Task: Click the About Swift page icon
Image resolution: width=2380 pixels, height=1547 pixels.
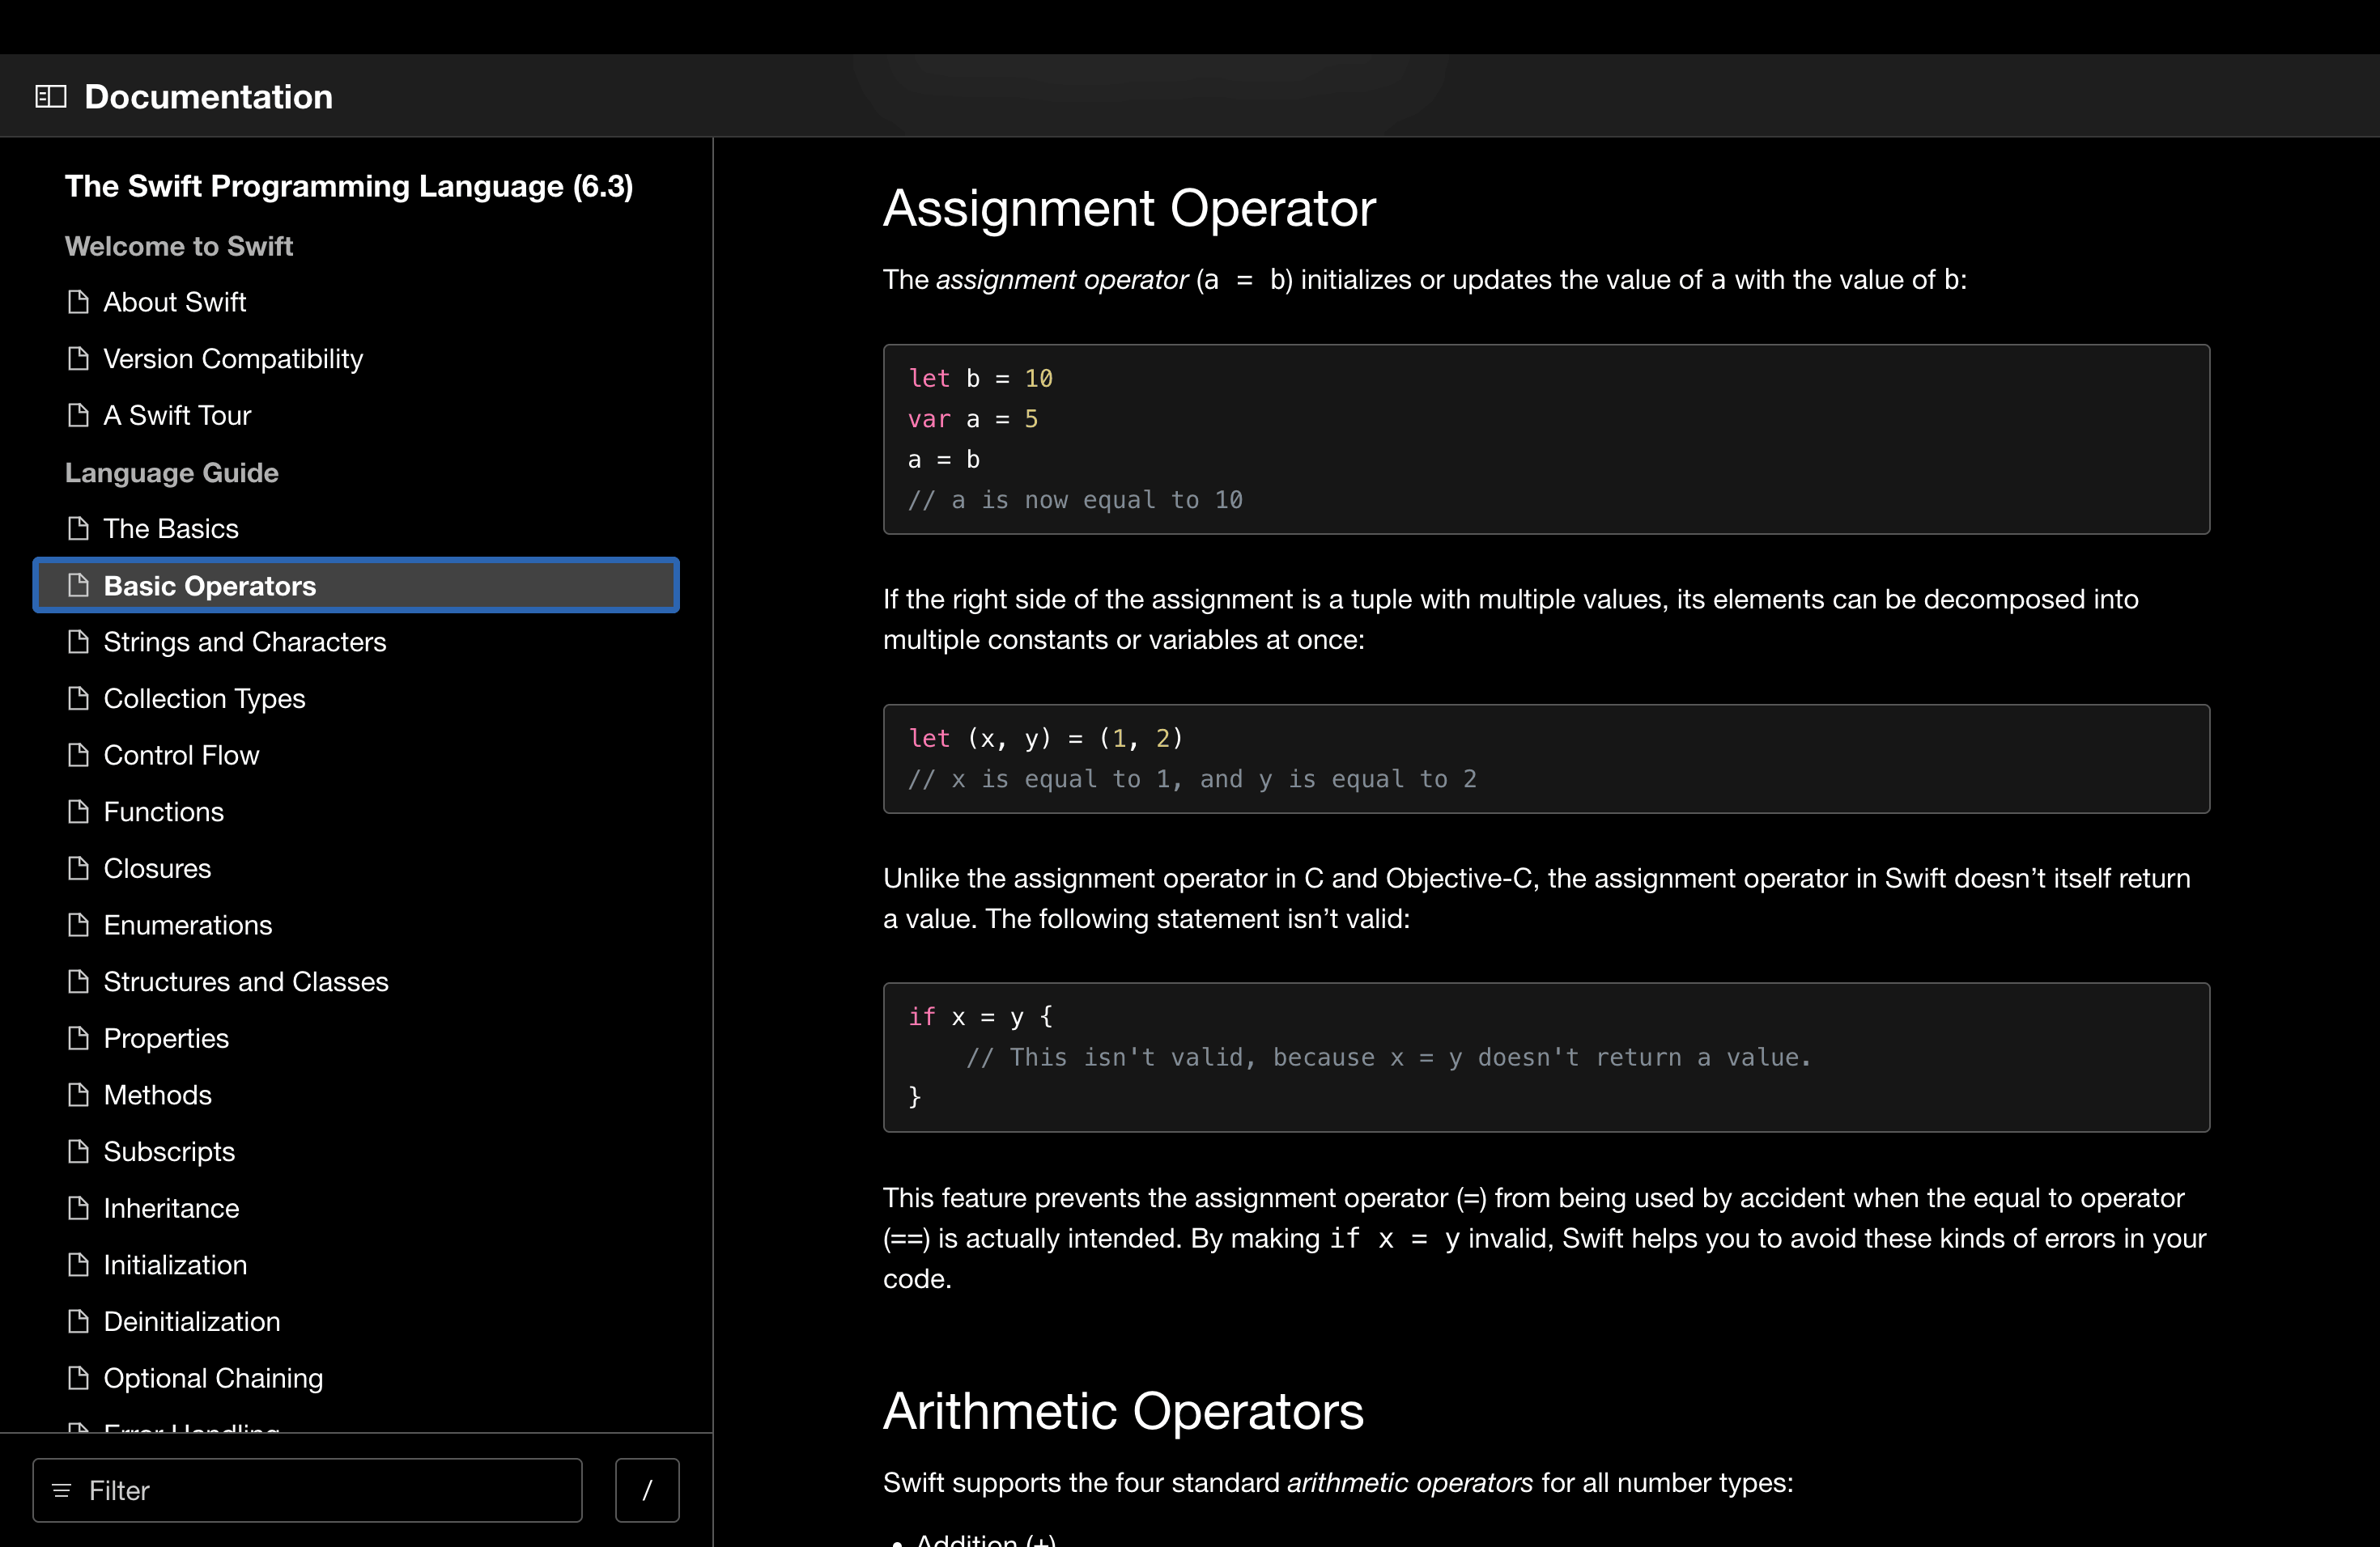Action: pyautogui.click(x=78, y=302)
